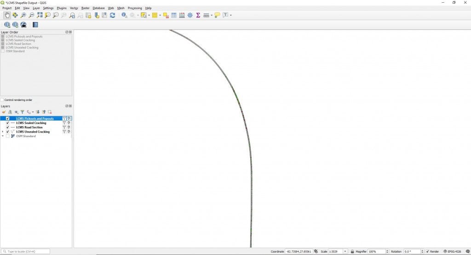Click Zoom to Selection icon
471x255 pixels.
(47, 15)
